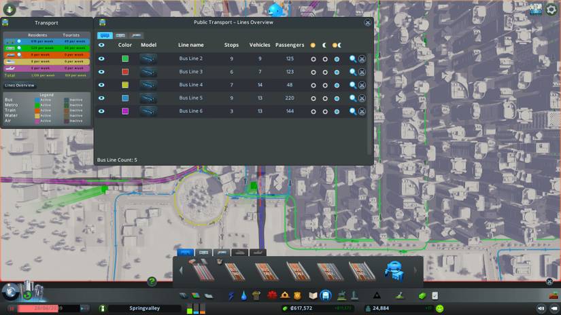This screenshot has width=561, height=315.
Task: Switch to Bus lines tab in overview
Action: tap(105, 35)
